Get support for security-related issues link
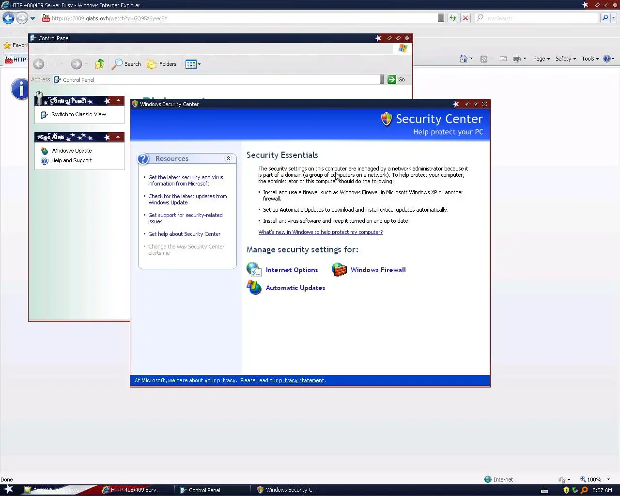The image size is (620, 496). pyautogui.click(x=186, y=218)
